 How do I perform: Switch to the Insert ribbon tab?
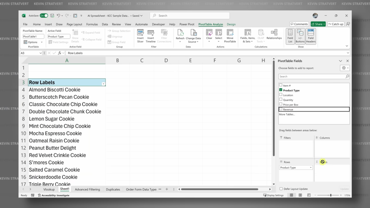(x=48, y=24)
